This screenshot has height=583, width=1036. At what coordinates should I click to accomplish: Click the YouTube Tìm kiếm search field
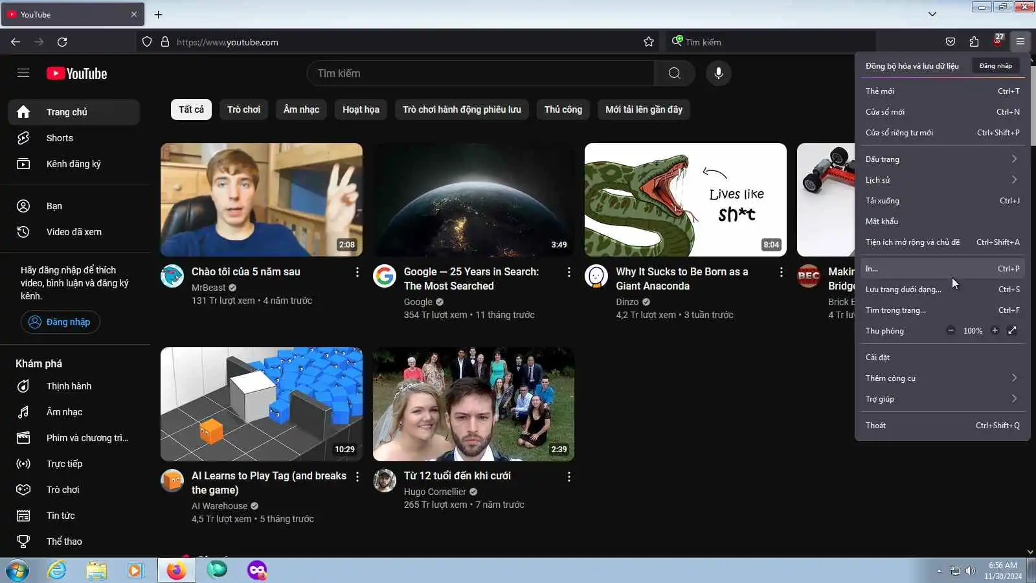(x=480, y=73)
